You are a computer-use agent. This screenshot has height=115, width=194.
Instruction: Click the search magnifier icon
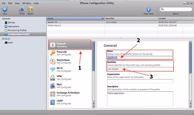162,9
